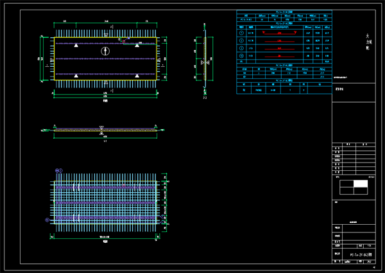Screen dimensions: 385x273
Task: Select the bottom green overall dimension line below plan view
Action: pyautogui.click(x=105, y=97)
